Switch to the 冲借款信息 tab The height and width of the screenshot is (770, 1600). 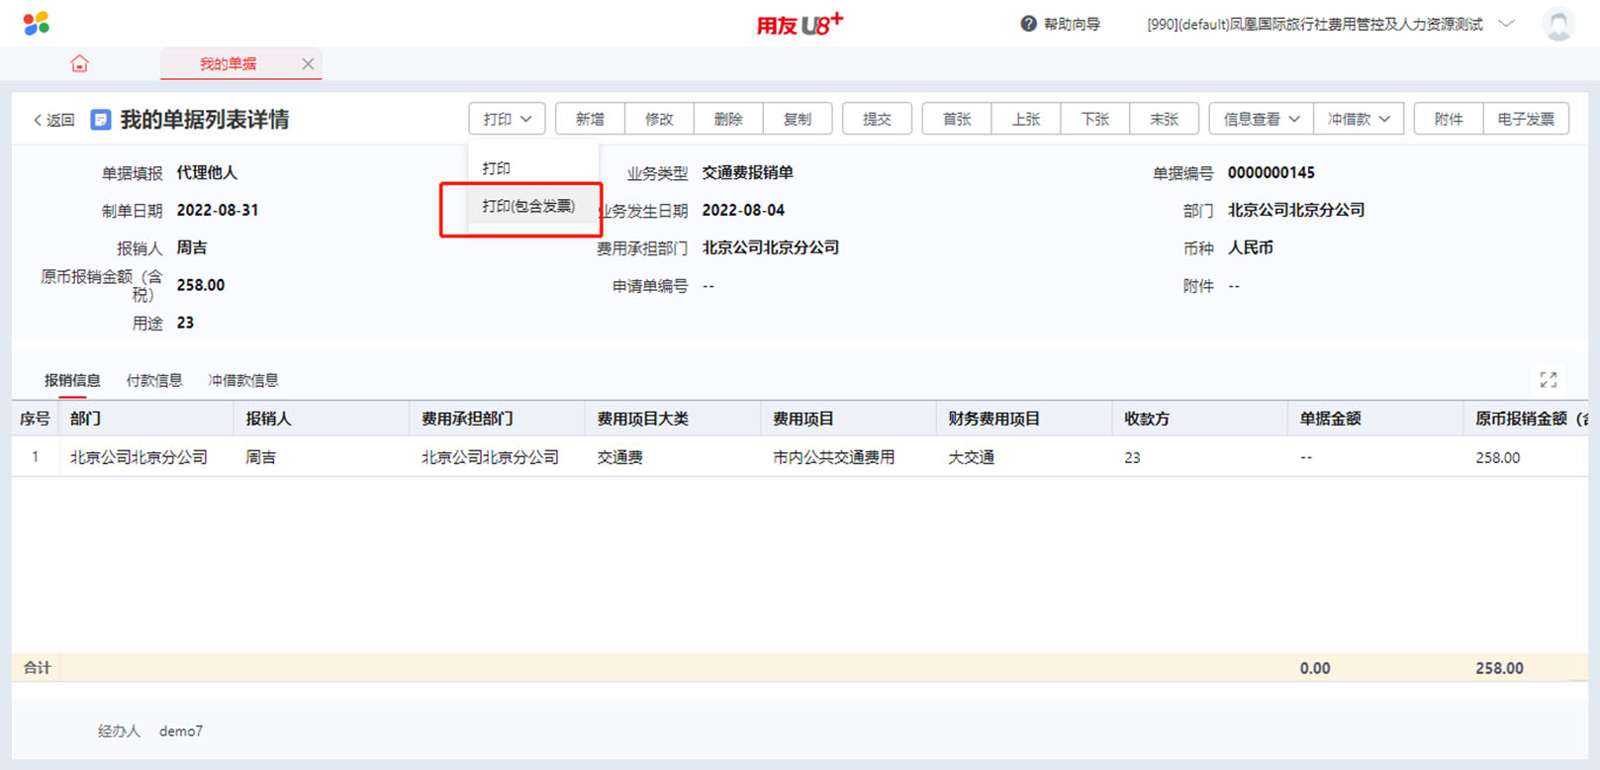point(243,380)
